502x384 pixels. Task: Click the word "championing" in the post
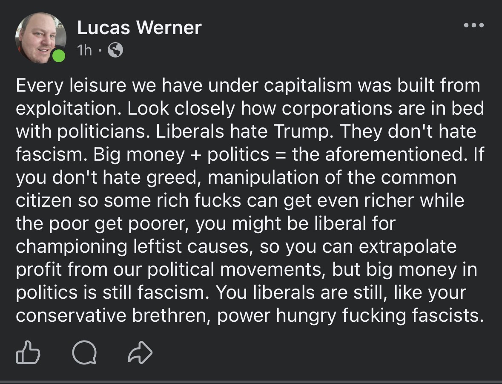click(72, 246)
